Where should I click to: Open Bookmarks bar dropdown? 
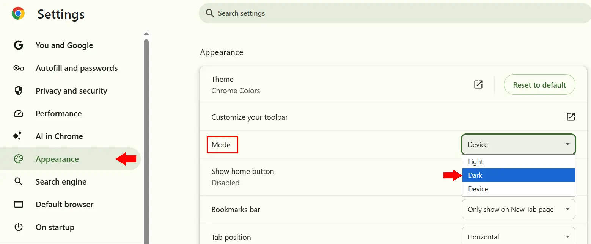pyautogui.click(x=519, y=209)
